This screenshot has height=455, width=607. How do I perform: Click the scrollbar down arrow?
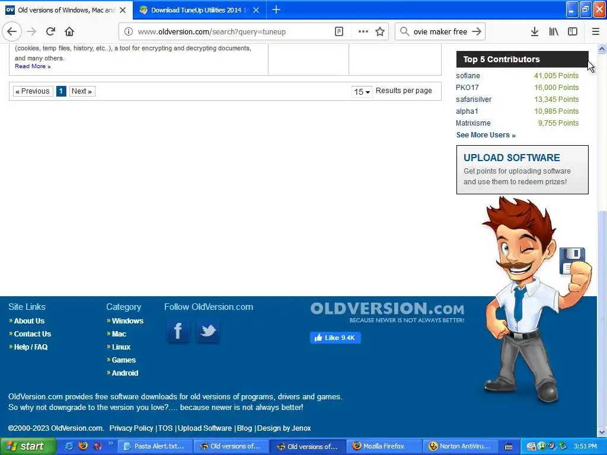click(602, 432)
